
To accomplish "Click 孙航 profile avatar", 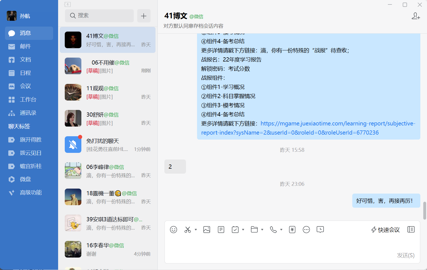I will tap(12, 16).
